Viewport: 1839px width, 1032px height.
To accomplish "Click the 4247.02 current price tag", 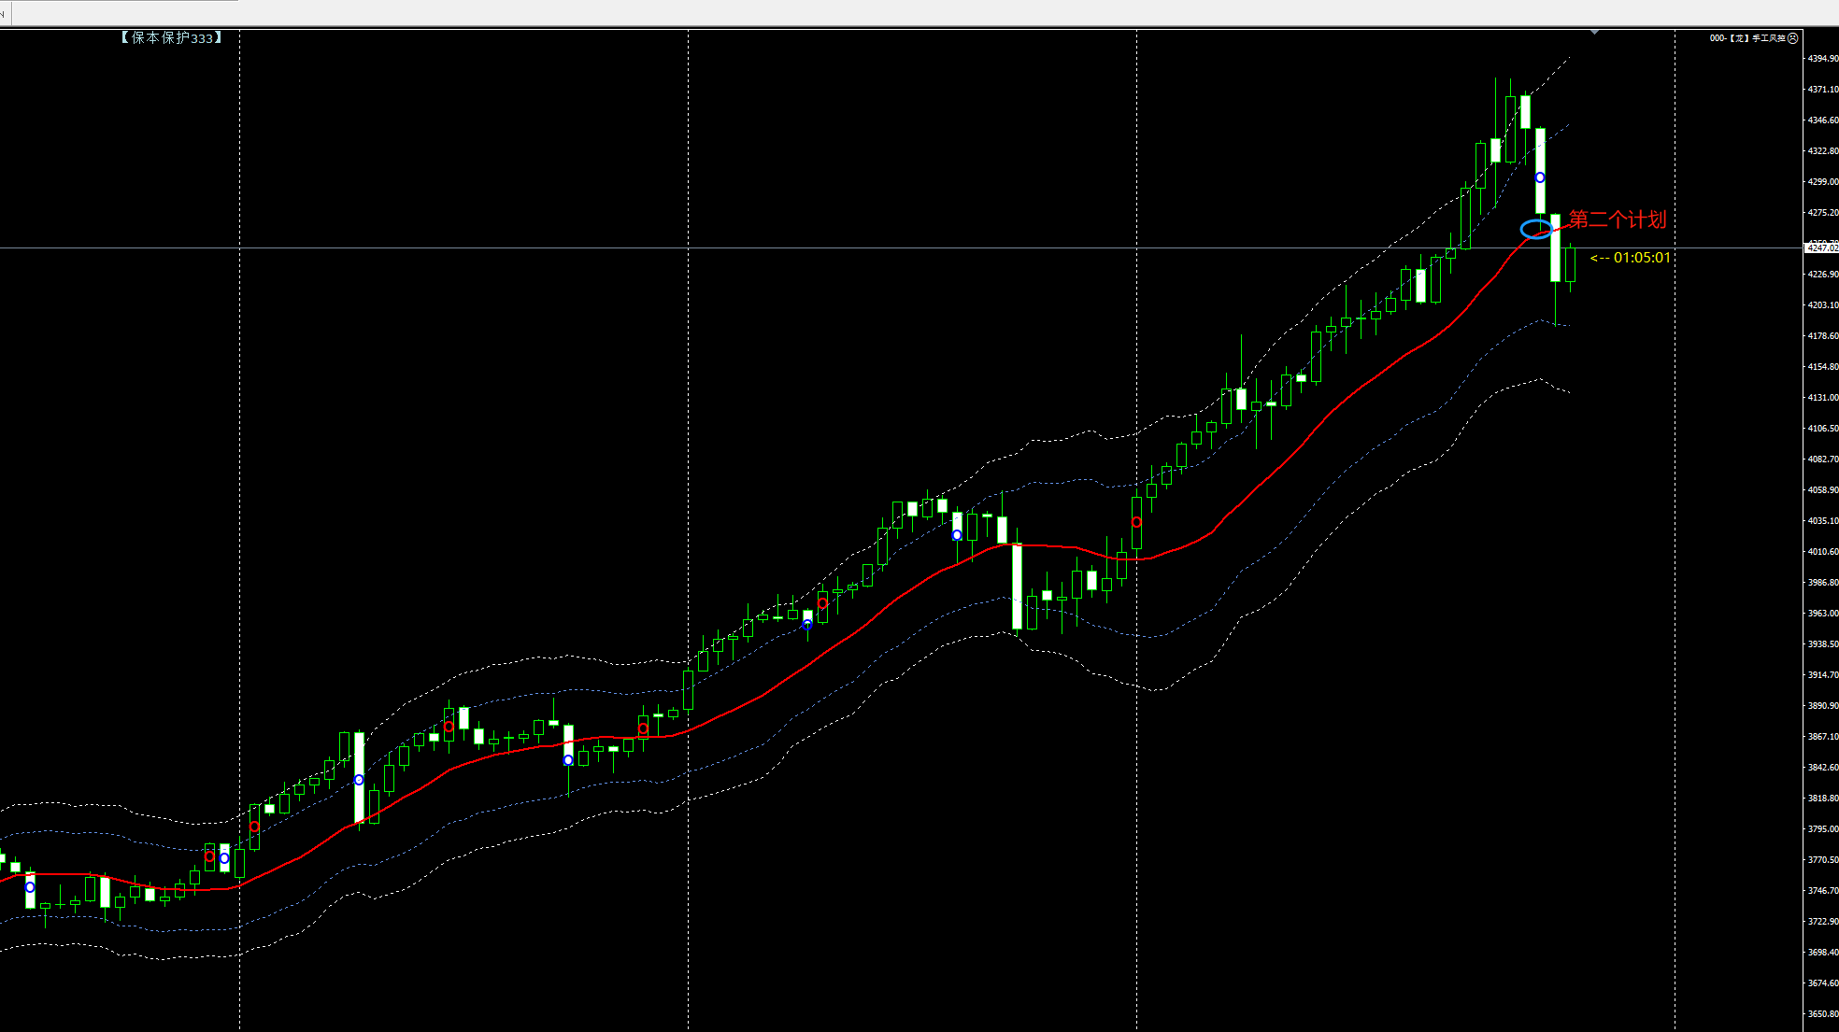I will click(1821, 248).
